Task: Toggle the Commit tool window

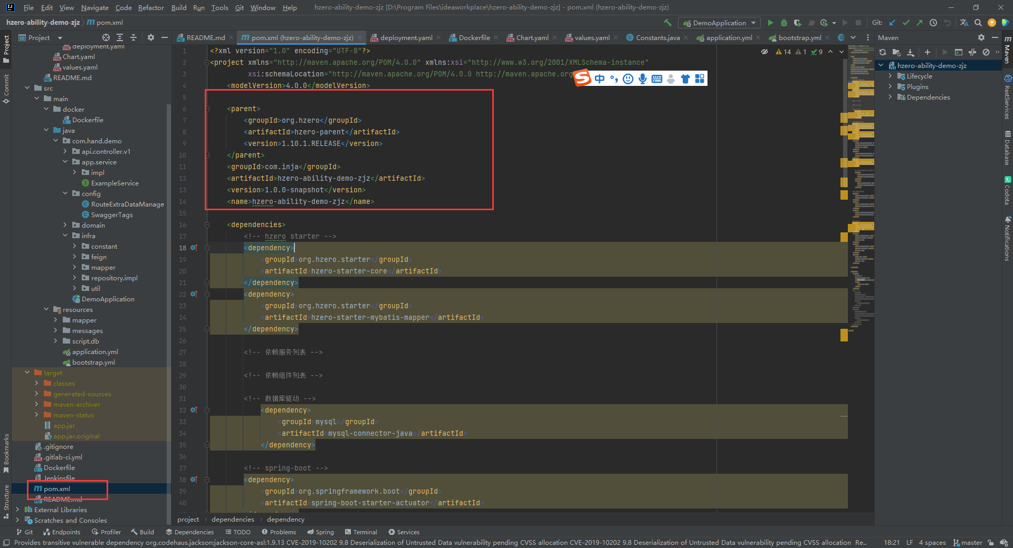Action: pyautogui.click(x=6, y=89)
